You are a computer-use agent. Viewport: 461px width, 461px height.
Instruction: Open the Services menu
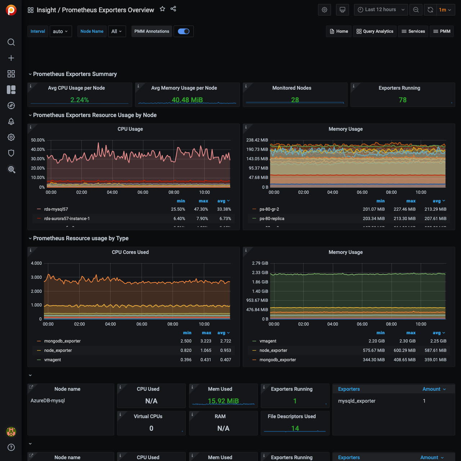coord(413,31)
